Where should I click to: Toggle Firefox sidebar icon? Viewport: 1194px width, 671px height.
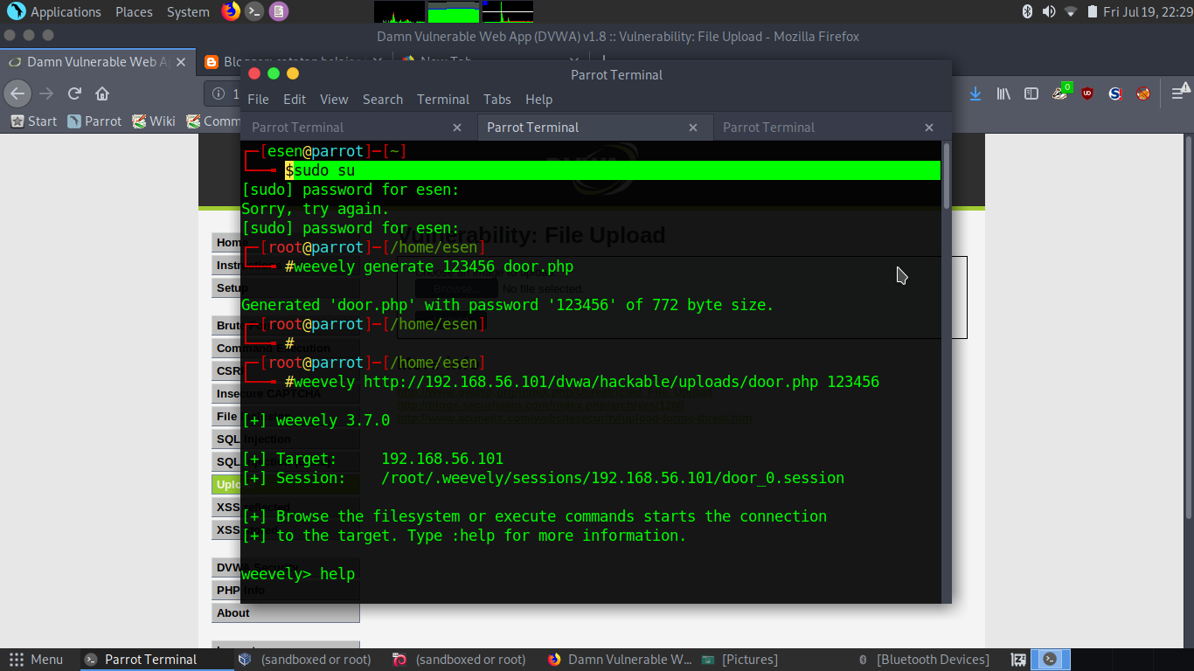1031,93
